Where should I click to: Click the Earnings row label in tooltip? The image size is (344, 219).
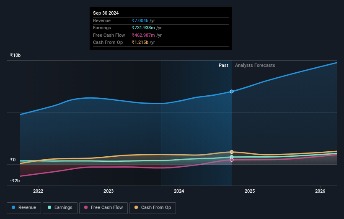tap(102, 28)
